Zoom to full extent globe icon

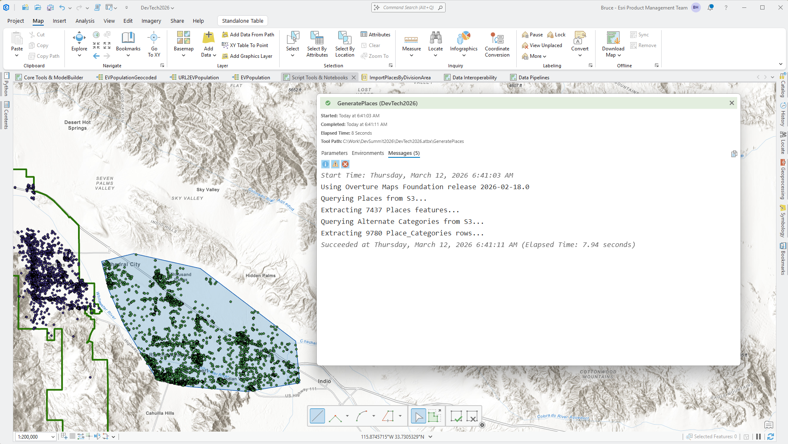[96, 35]
